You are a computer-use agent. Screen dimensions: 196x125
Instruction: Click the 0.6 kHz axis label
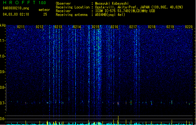3,119
